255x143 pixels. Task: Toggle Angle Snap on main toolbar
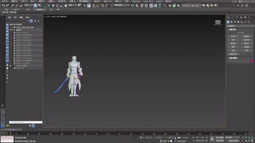98,6
